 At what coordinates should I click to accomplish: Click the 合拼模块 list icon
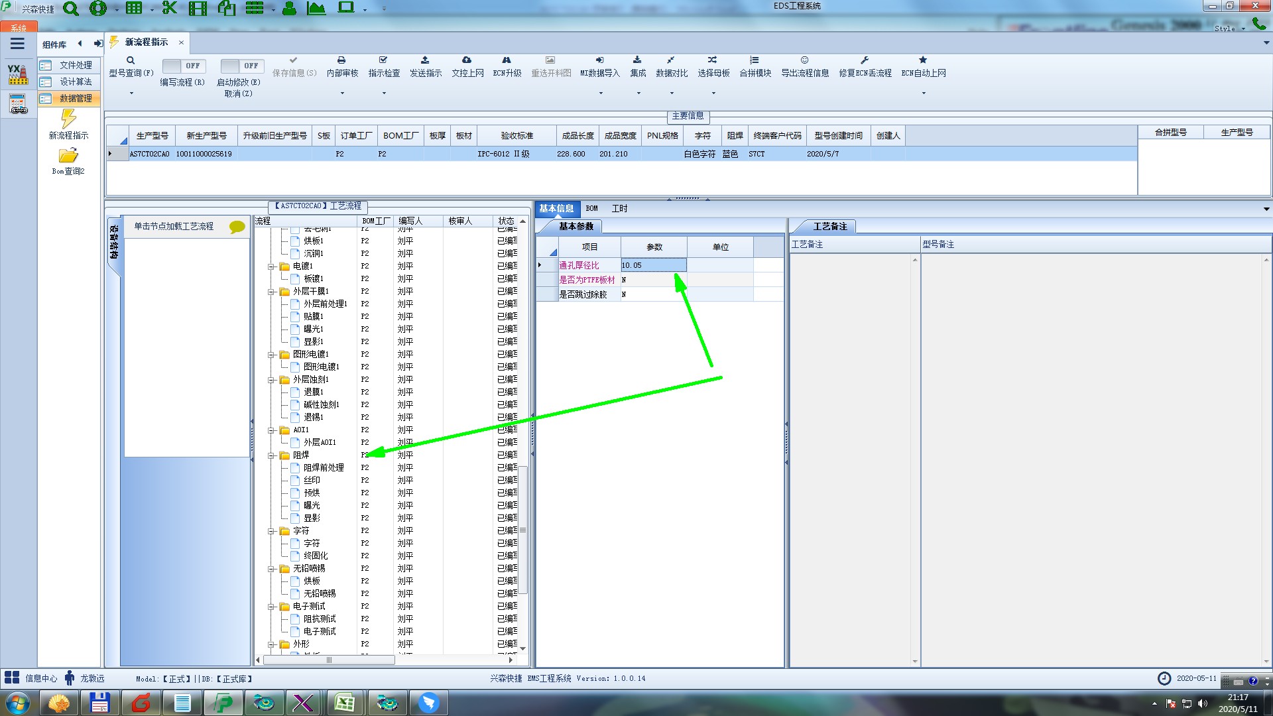tap(755, 60)
